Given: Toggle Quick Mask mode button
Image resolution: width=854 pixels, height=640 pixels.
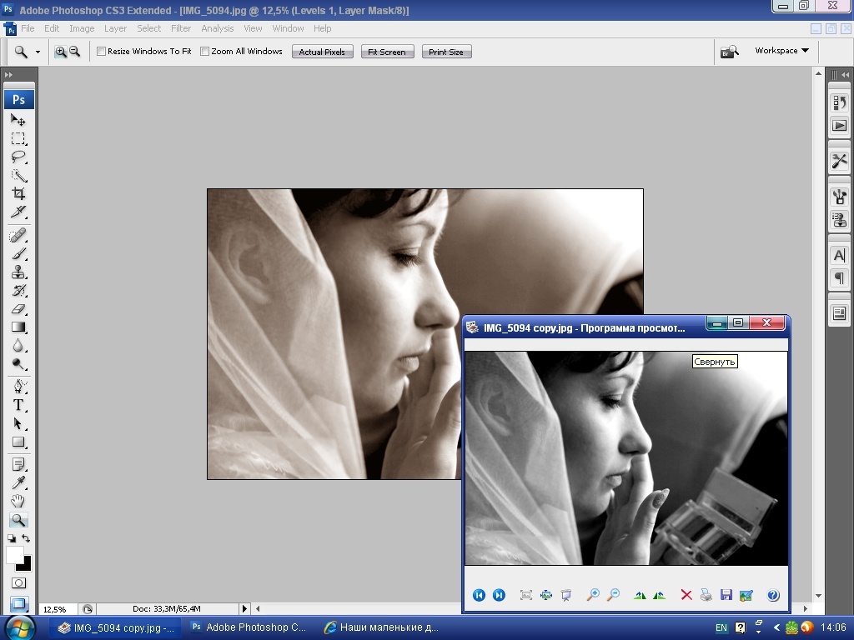Looking at the screenshot, I should (x=18, y=583).
